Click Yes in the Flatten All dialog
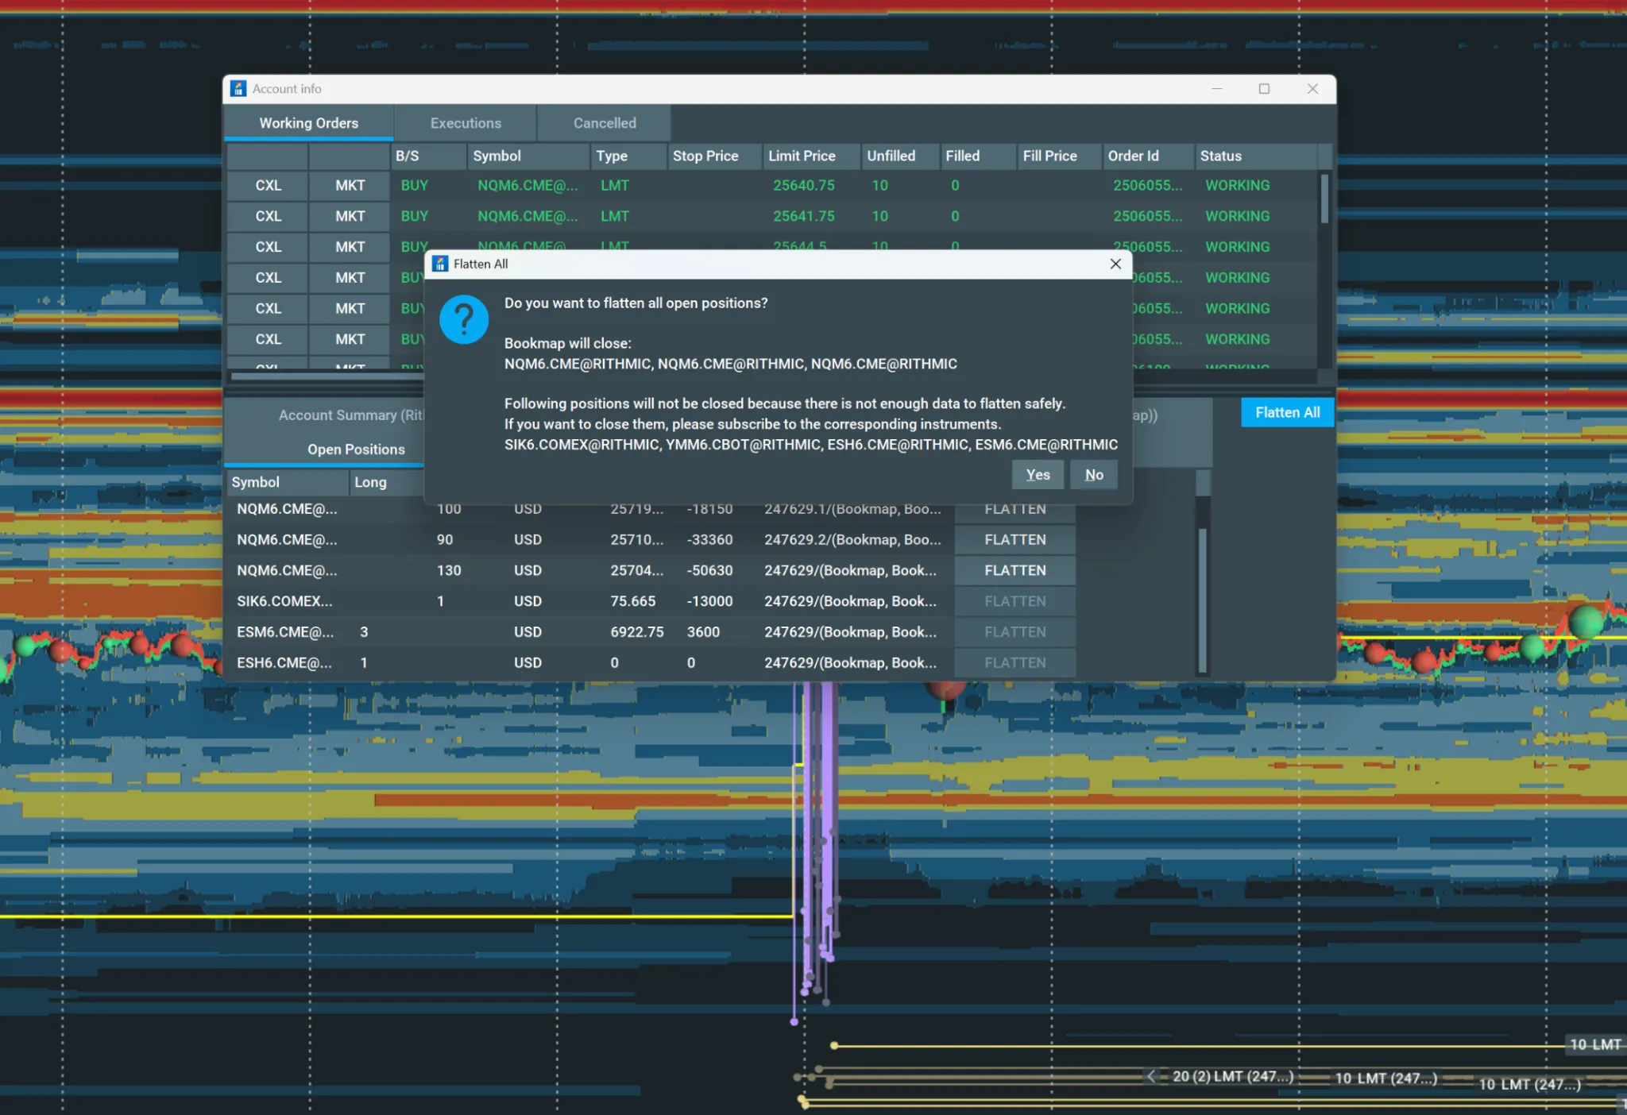This screenshot has height=1115, width=1627. click(1038, 475)
